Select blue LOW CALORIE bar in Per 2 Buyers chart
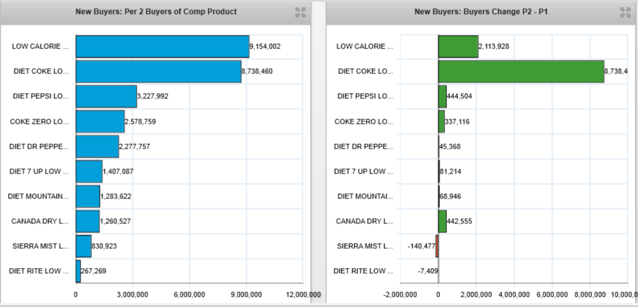 tap(162, 47)
